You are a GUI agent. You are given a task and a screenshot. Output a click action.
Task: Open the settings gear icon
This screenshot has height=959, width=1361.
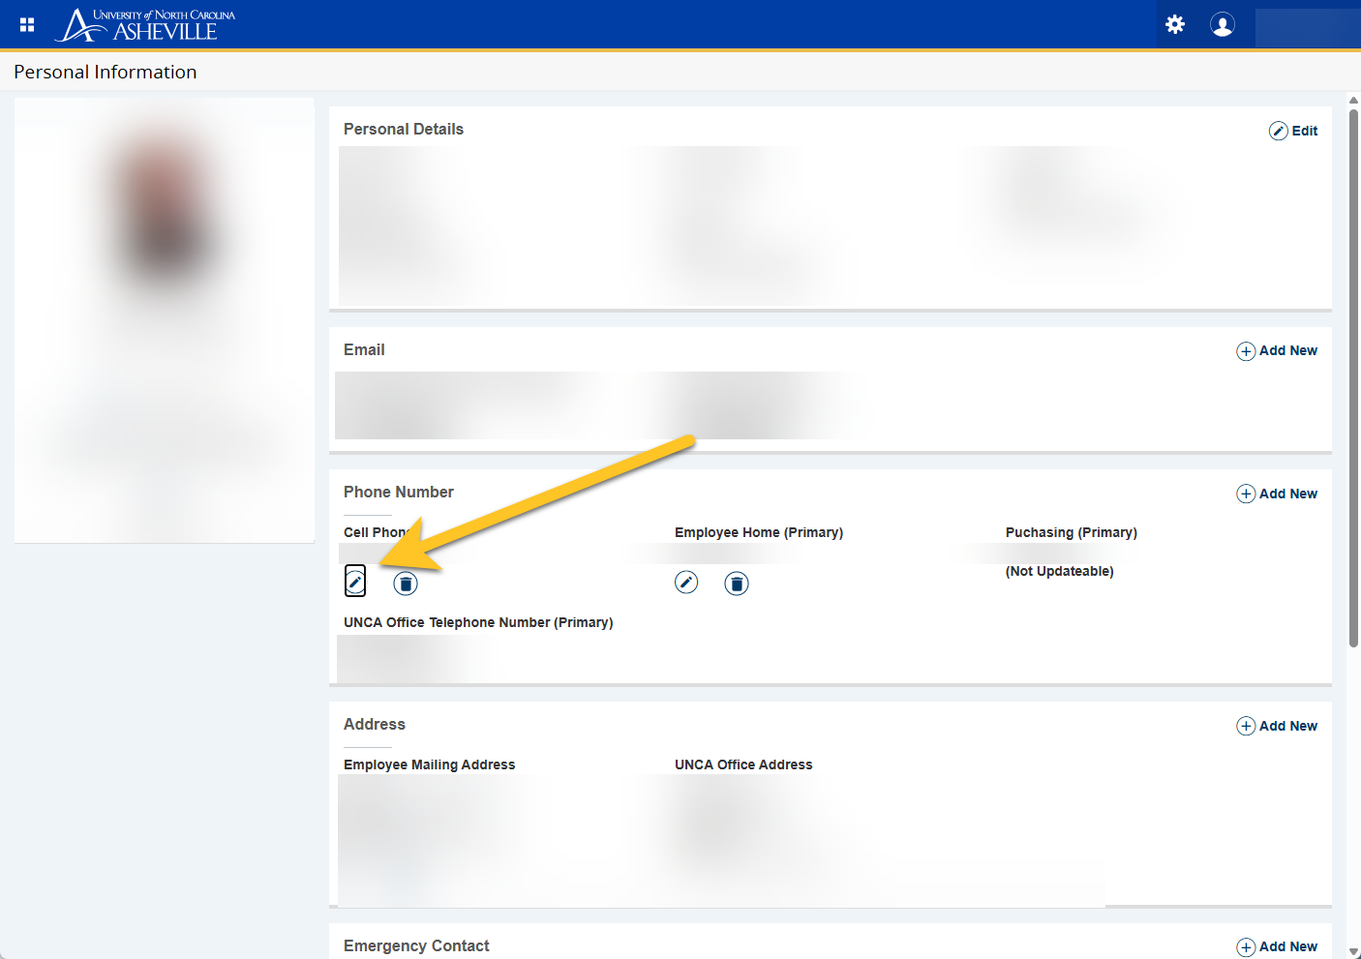tap(1175, 24)
